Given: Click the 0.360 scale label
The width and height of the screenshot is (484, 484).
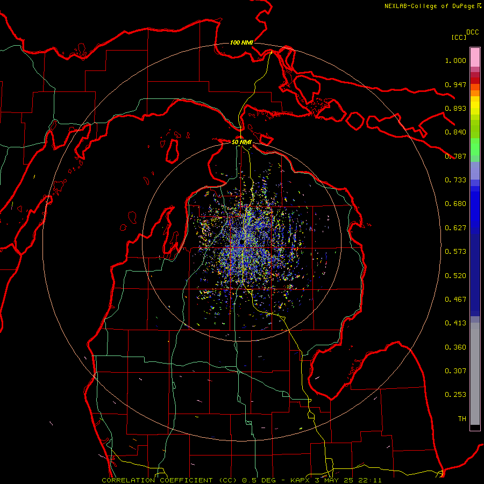Looking at the screenshot, I should (455, 347).
